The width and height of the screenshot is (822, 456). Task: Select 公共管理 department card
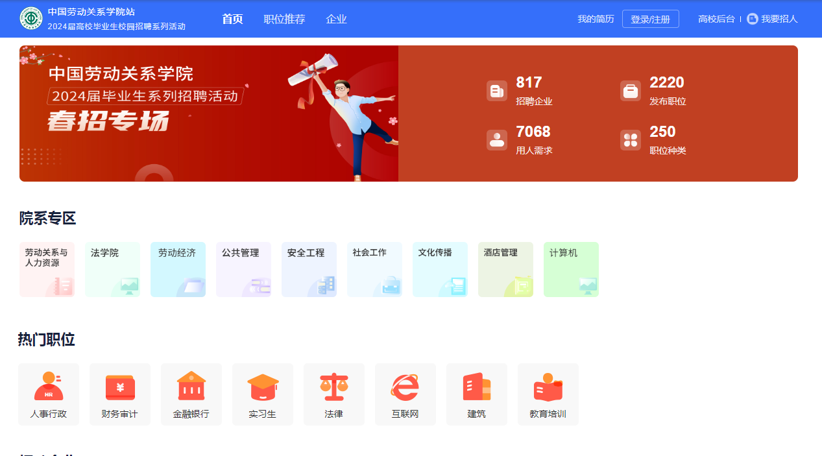(244, 270)
